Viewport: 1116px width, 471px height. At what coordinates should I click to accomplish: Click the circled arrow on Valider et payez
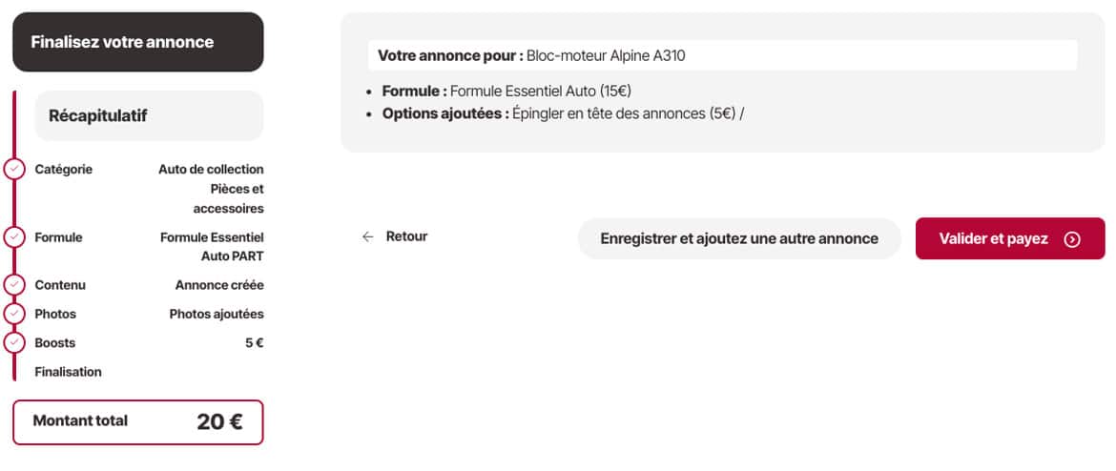1072,239
